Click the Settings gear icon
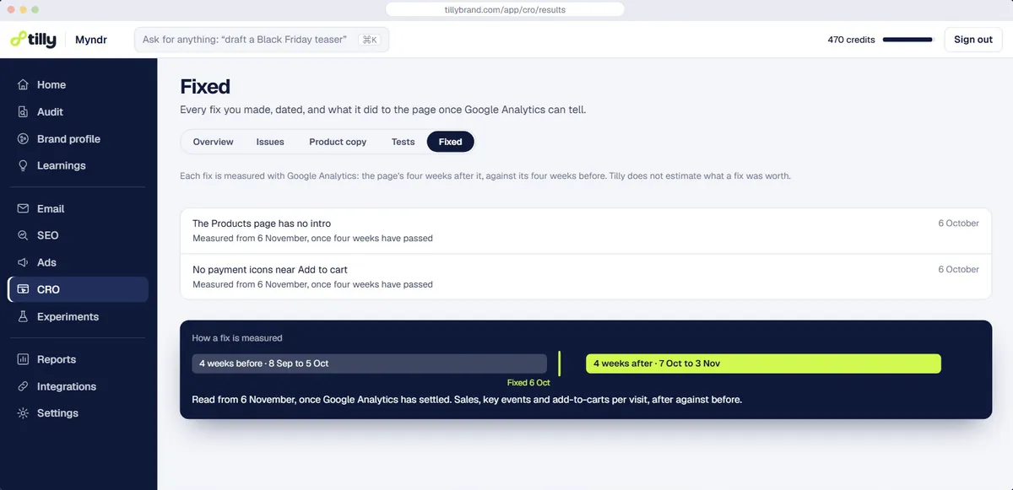Image resolution: width=1013 pixels, height=490 pixels. click(24, 414)
